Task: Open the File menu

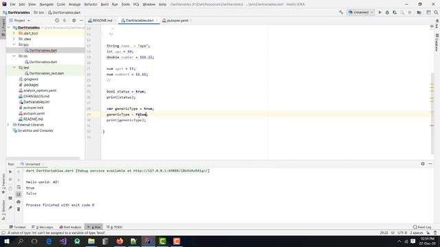Action: pyautogui.click(x=12, y=4)
